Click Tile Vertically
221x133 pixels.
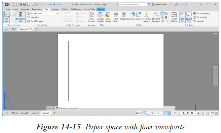200,17
